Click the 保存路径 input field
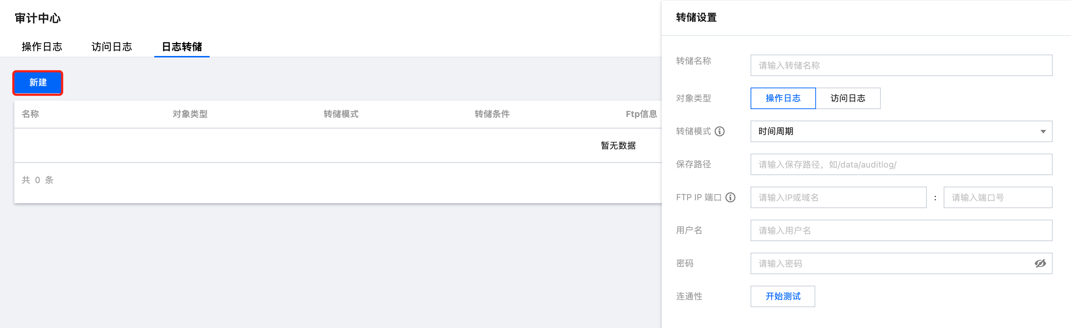Image resolution: width=1071 pixels, height=328 pixels. point(901,165)
